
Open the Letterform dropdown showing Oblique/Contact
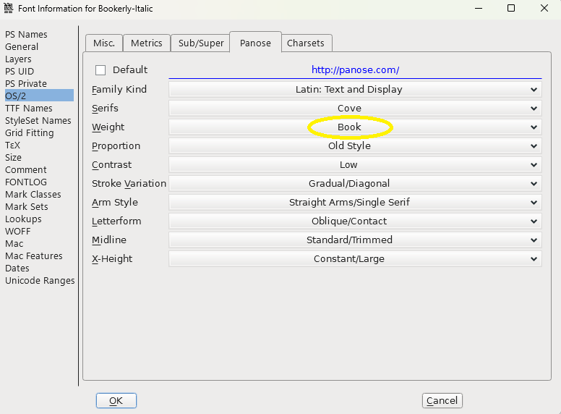[x=355, y=221]
